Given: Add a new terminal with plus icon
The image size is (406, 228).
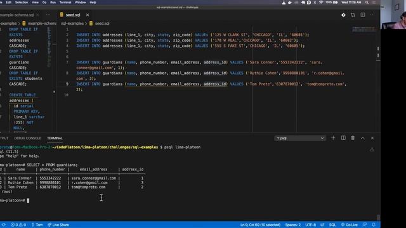Looking at the screenshot, I should click(333, 138).
